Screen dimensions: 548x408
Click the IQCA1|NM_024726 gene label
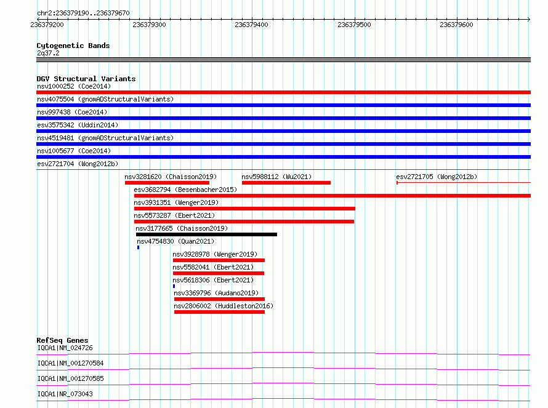click(x=65, y=348)
